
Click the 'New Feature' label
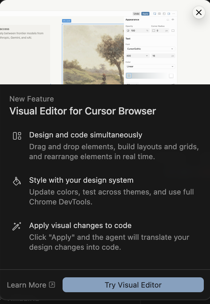coord(32,99)
